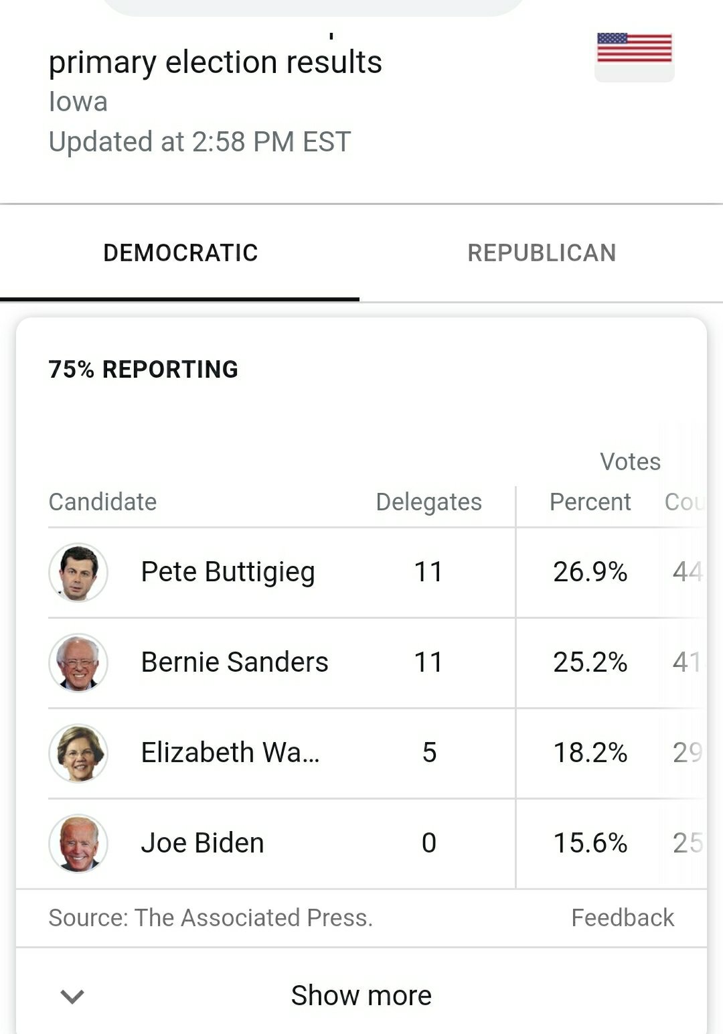Click the Bernie Sanders name
This screenshot has height=1034, width=723.
tap(234, 662)
